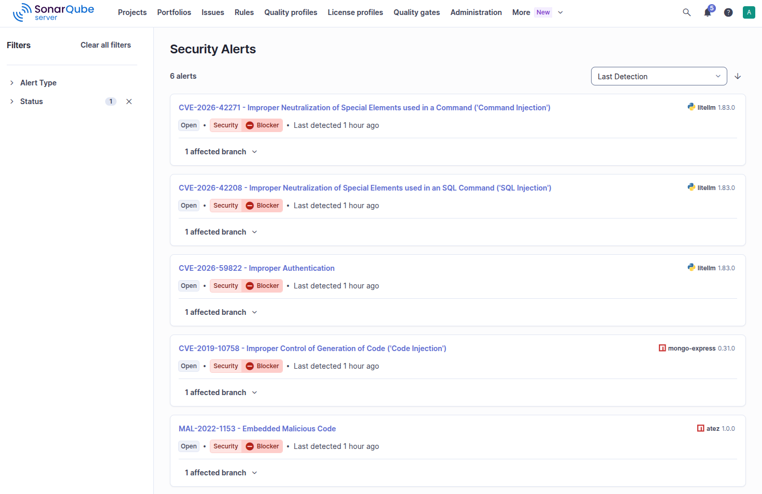Click Blocker severity badge on CVE-2019-10758
762x494 pixels.
click(262, 366)
